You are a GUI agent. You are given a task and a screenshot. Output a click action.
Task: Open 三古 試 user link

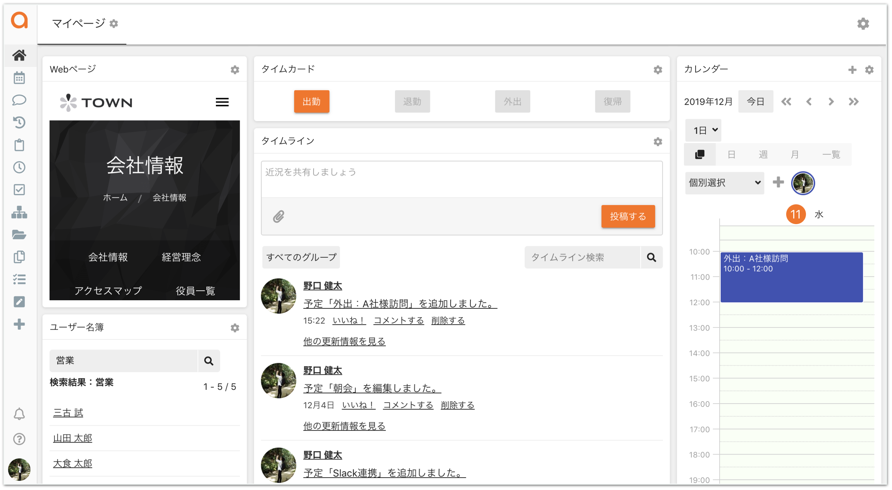coord(68,413)
